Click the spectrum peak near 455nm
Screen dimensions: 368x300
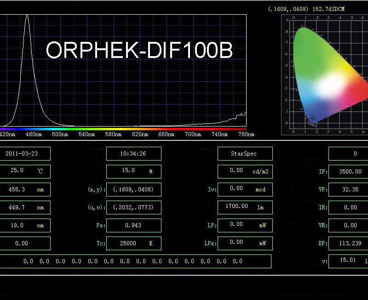pos(27,16)
